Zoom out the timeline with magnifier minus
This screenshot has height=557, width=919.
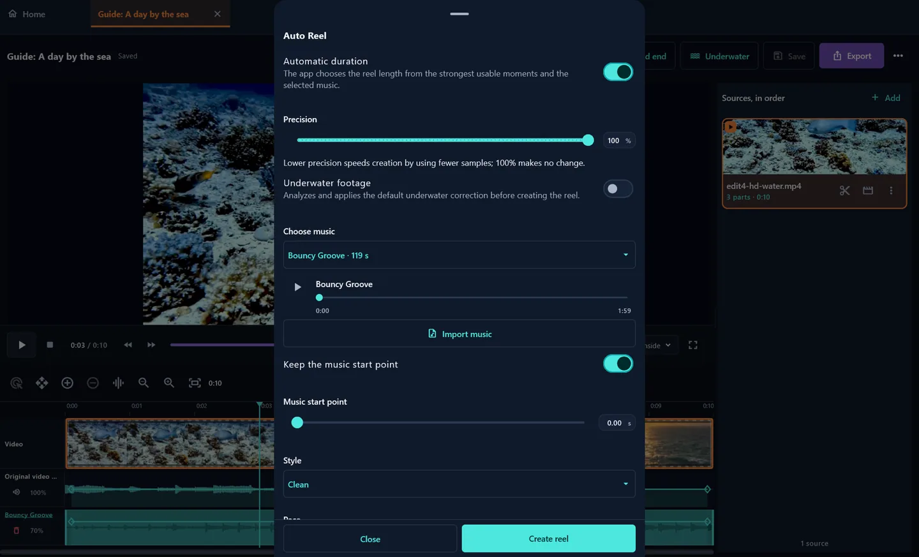pos(144,383)
